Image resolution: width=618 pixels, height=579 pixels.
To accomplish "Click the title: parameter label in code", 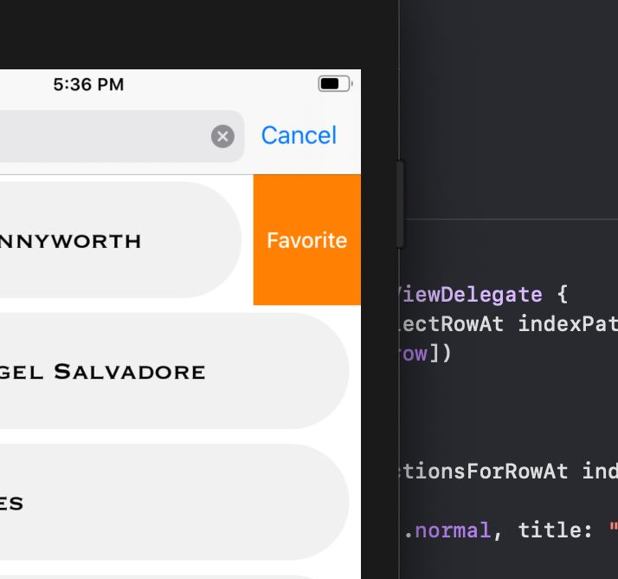I will [549, 530].
